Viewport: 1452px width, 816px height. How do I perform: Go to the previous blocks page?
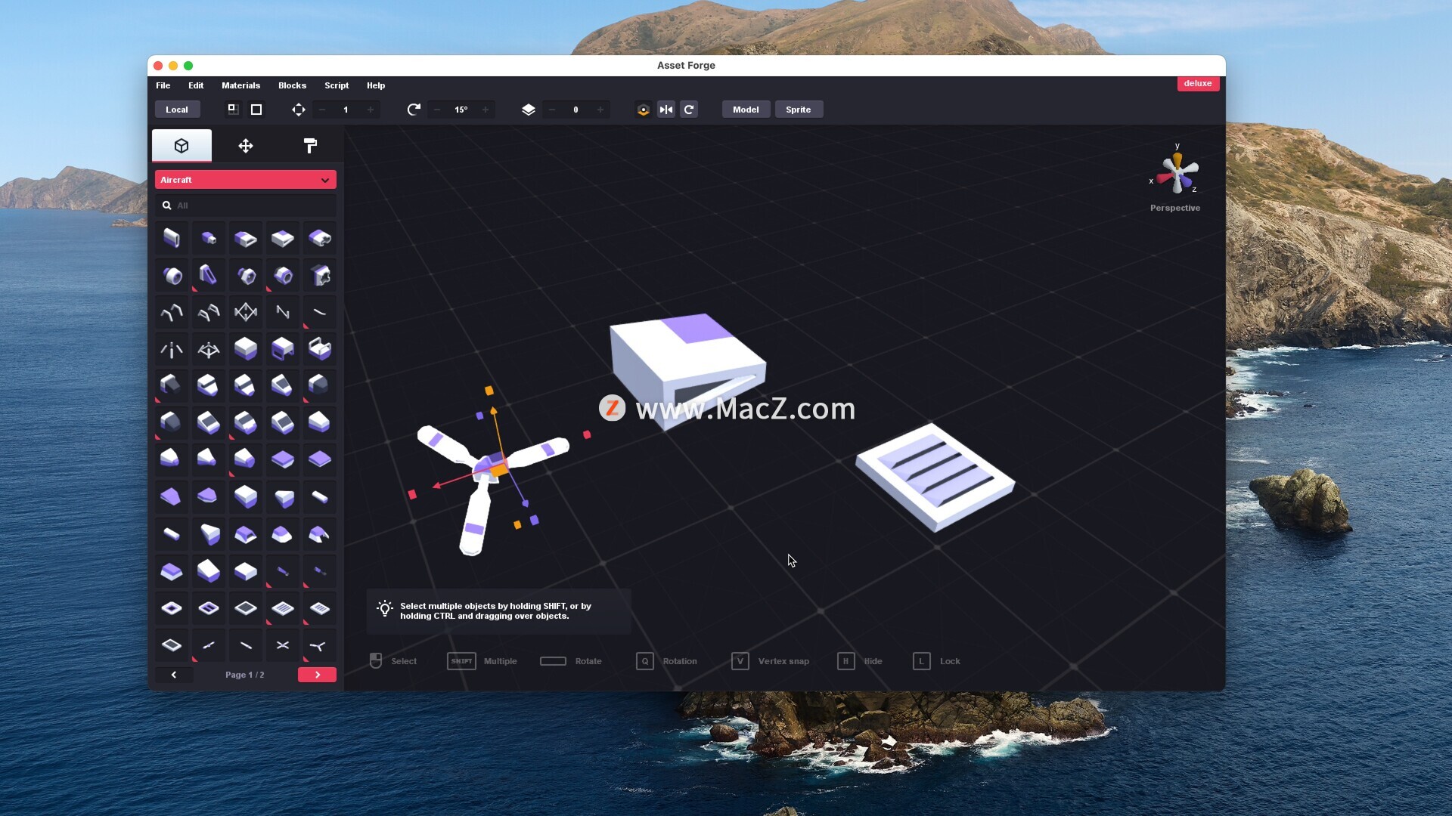tap(174, 675)
